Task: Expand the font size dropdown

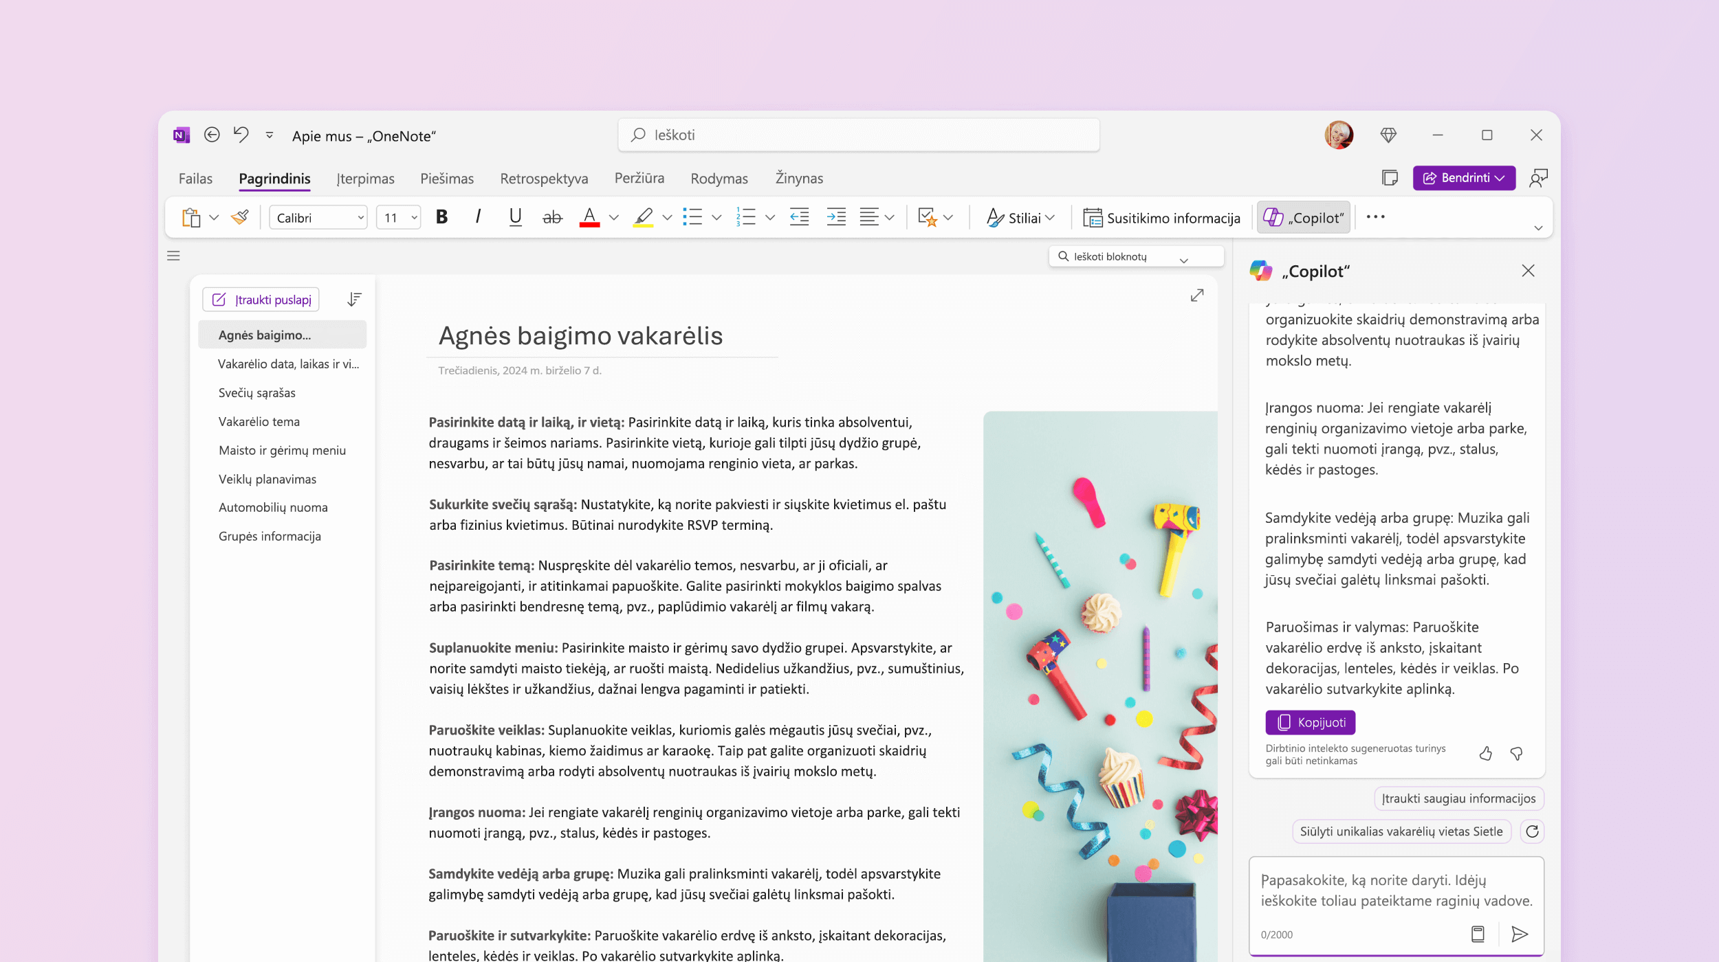Action: tap(411, 217)
